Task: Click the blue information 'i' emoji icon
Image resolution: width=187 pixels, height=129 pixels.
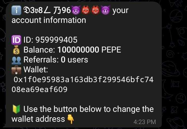Action: tap(16, 10)
